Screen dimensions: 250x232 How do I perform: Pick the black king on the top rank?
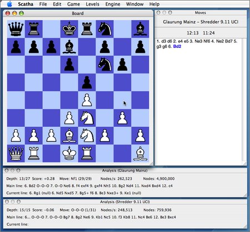click(x=69, y=29)
